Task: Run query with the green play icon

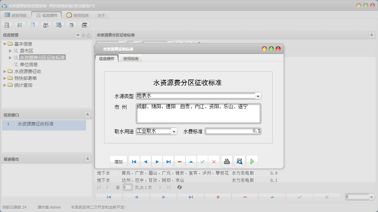Action: 252,161
